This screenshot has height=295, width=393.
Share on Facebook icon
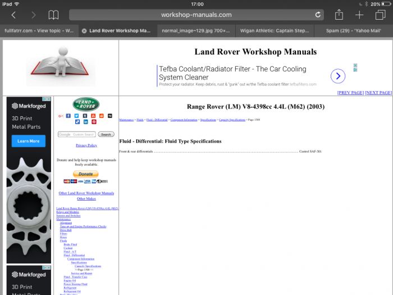click(68, 116)
